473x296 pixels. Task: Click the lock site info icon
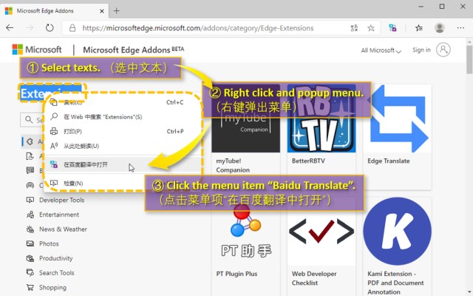click(x=72, y=28)
